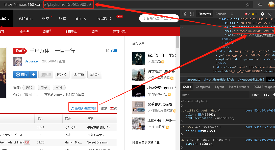Go to the 歌手 subnav tab

pos(95,32)
